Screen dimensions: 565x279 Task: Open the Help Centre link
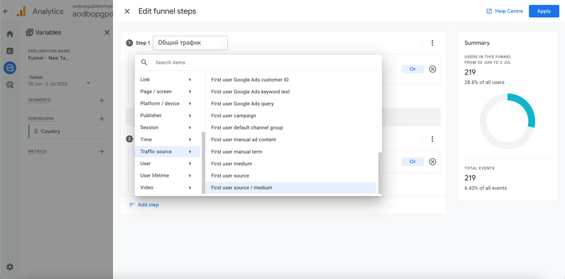(x=505, y=11)
